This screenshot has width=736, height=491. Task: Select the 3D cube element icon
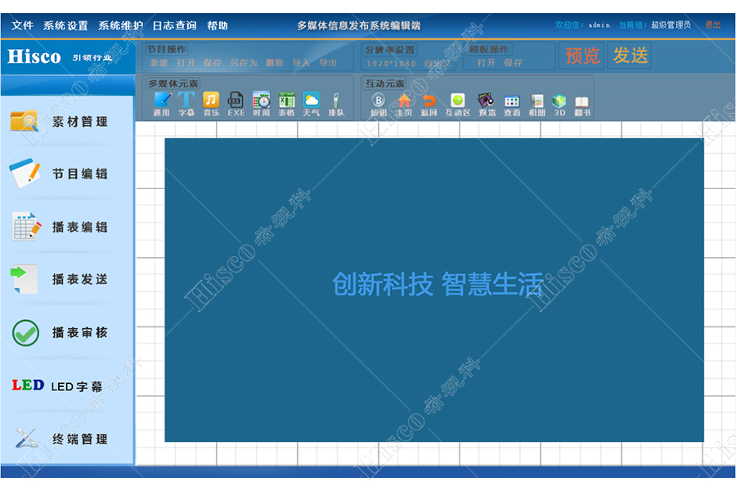pos(559,102)
